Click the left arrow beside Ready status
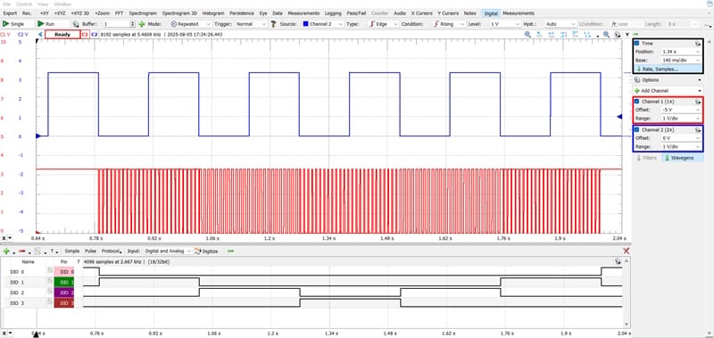The image size is (714, 338). pos(40,34)
